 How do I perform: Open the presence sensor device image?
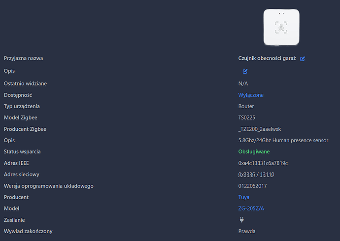281,27
